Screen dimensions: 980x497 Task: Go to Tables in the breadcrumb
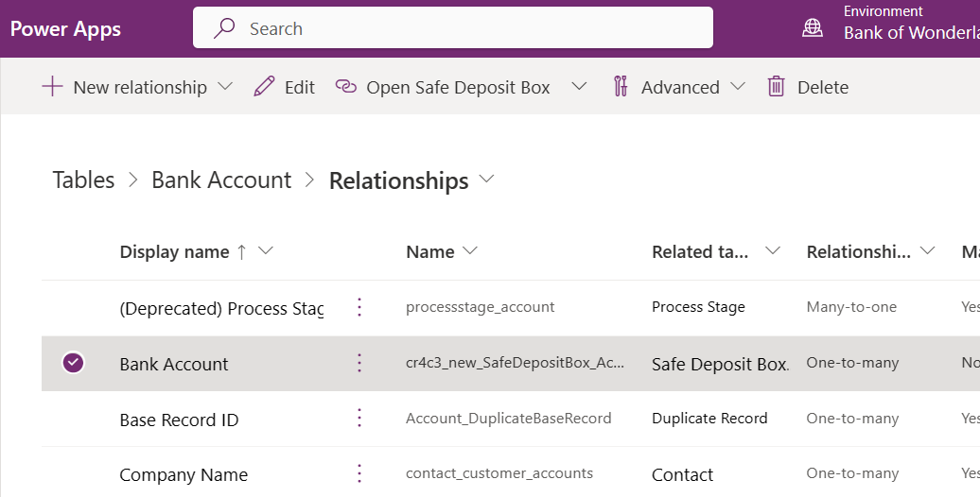point(84,180)
